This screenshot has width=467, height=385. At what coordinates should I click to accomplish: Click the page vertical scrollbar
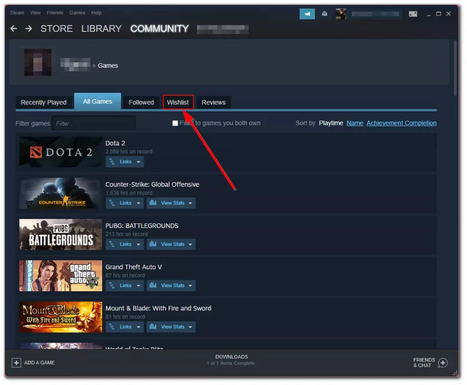[x=455, y=68]
